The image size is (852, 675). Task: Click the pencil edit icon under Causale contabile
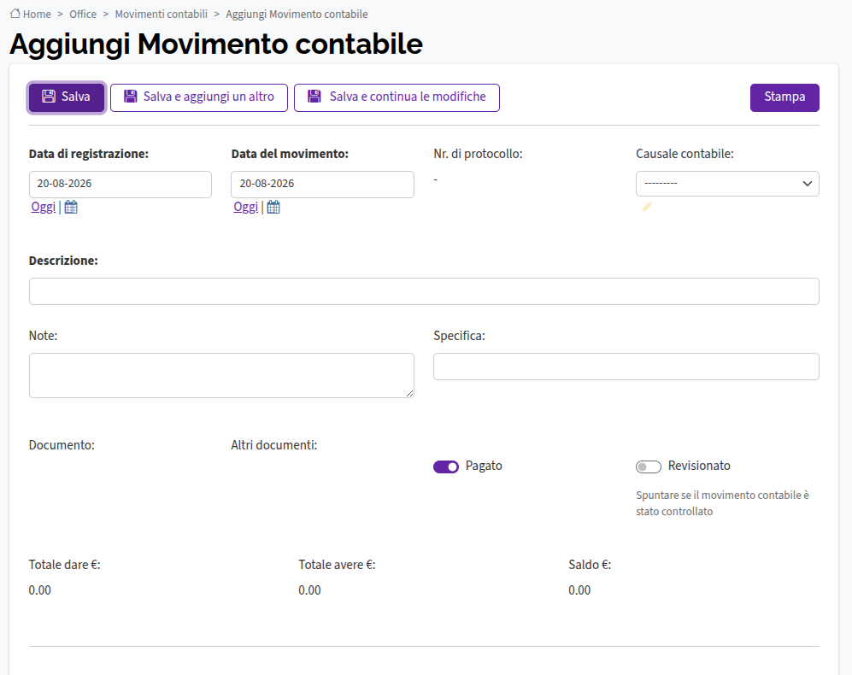tap(647, 207)
